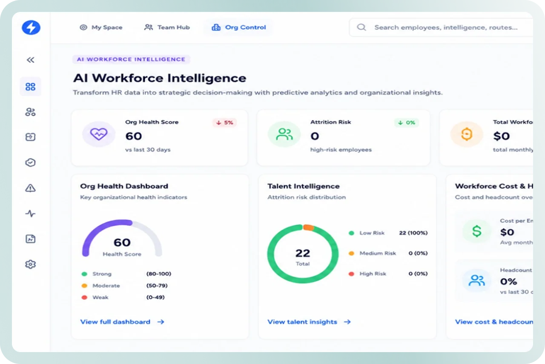Click the Talent Intelligence donut chart
The width and height of the screenshot is (545, 364).
point(303,253)
